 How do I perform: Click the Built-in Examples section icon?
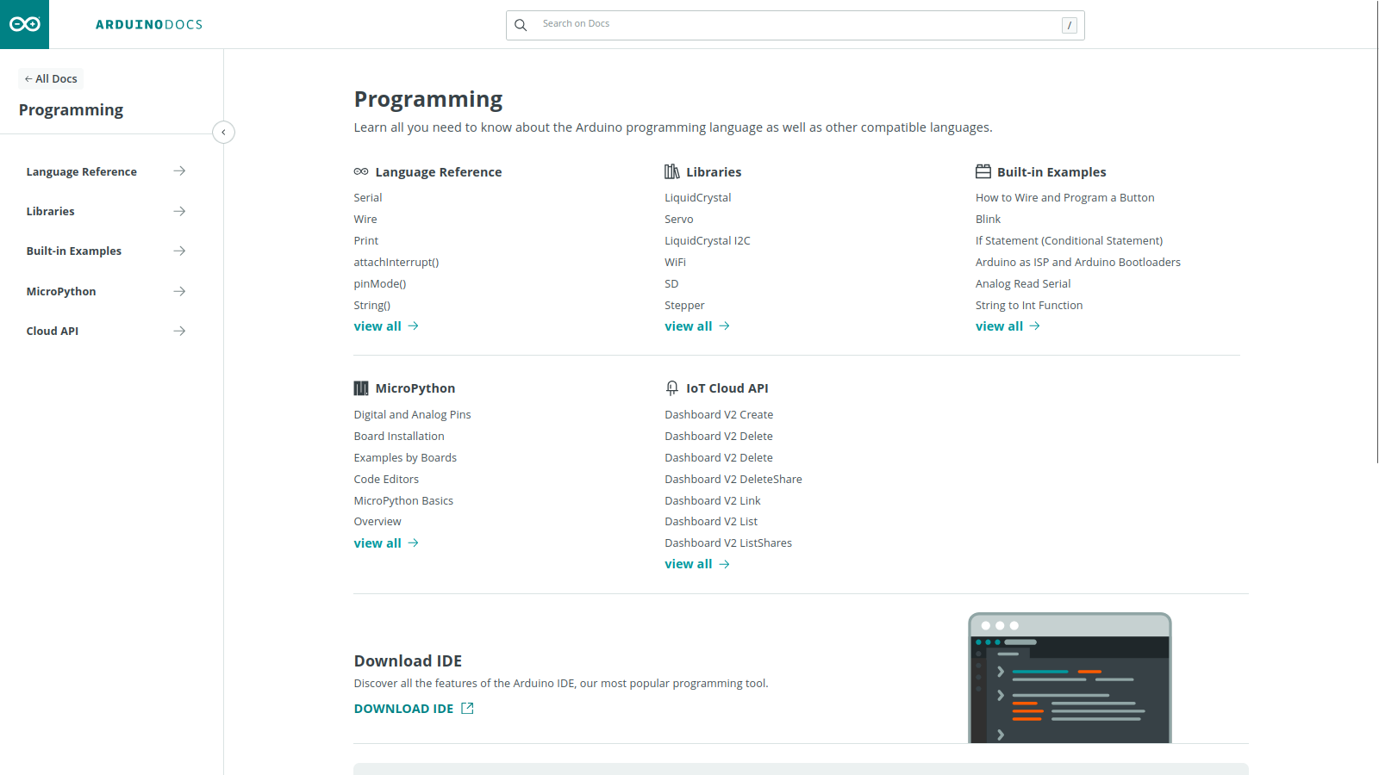point(983,172)
